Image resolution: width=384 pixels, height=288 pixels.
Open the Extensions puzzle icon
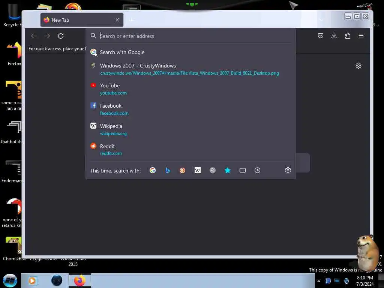[x=348, y=36]
